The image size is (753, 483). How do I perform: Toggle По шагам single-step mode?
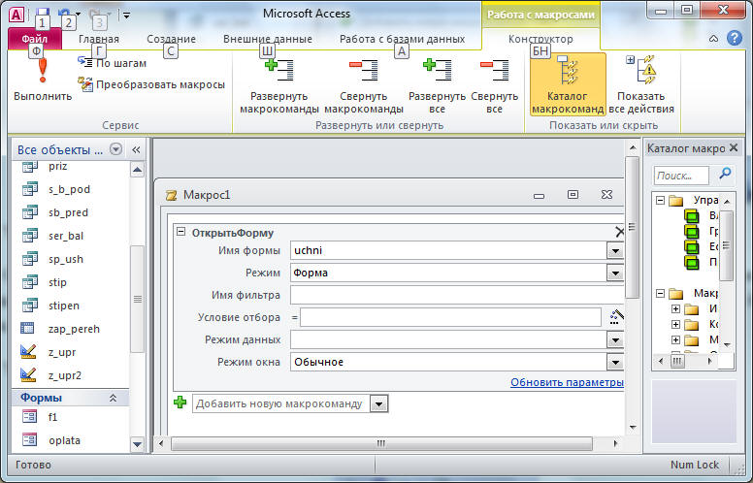tap(113, 63)
